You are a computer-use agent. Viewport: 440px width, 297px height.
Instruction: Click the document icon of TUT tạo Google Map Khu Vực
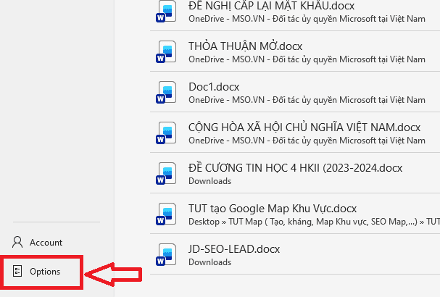(166, 214)
